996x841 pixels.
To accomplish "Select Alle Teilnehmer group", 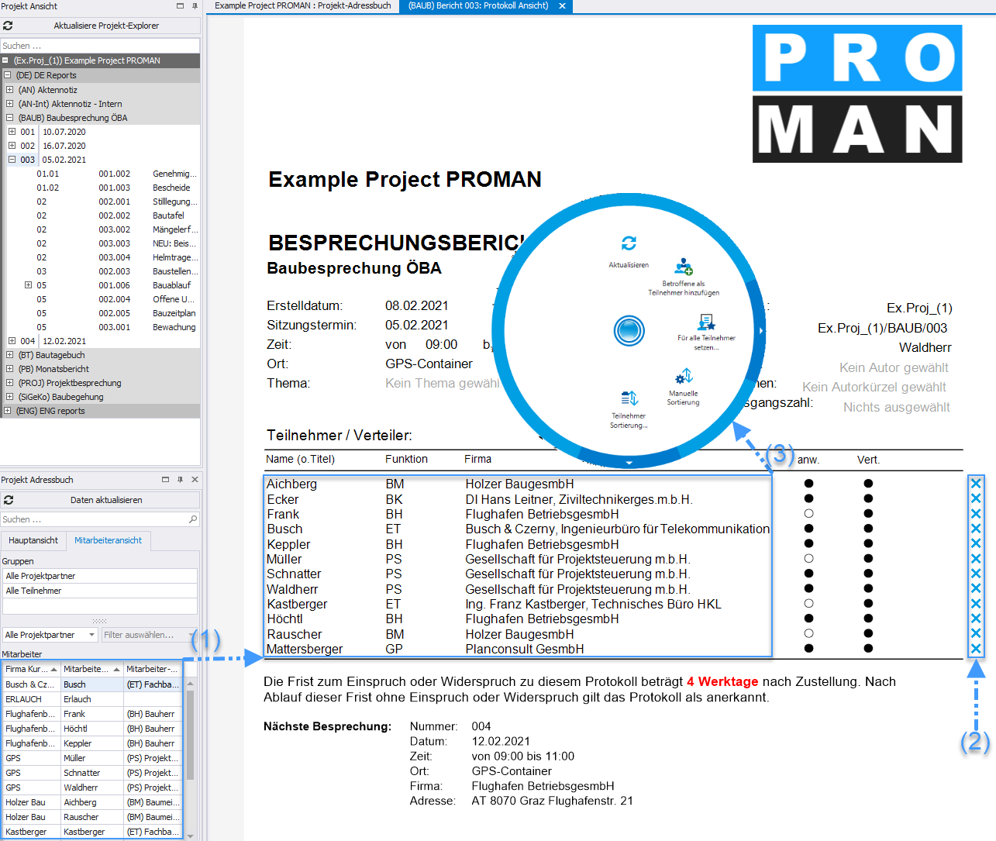I will pyautogui.click(x=100, y=591).
